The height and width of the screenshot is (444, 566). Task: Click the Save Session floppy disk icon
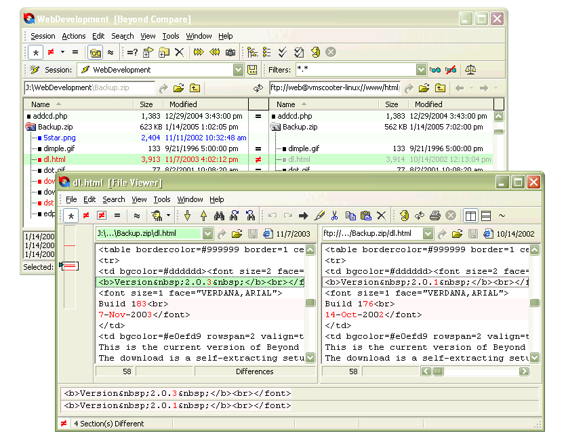tap(253, 70)
